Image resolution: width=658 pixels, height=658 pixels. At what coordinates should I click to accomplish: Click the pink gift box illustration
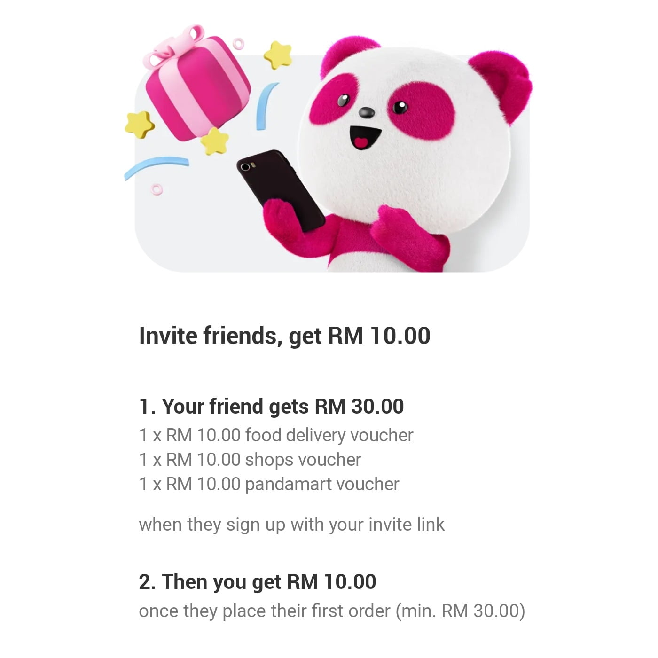pos(197,84)
